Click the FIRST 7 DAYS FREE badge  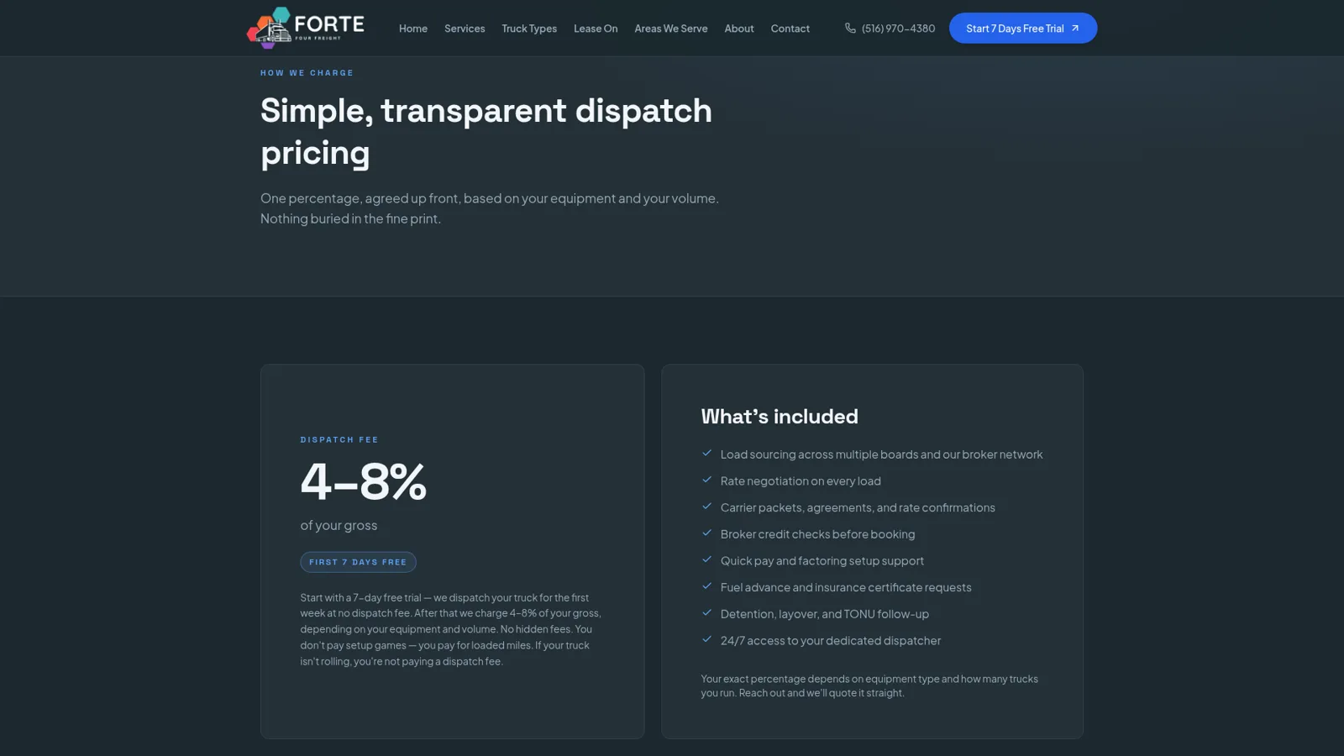point(358,562)
